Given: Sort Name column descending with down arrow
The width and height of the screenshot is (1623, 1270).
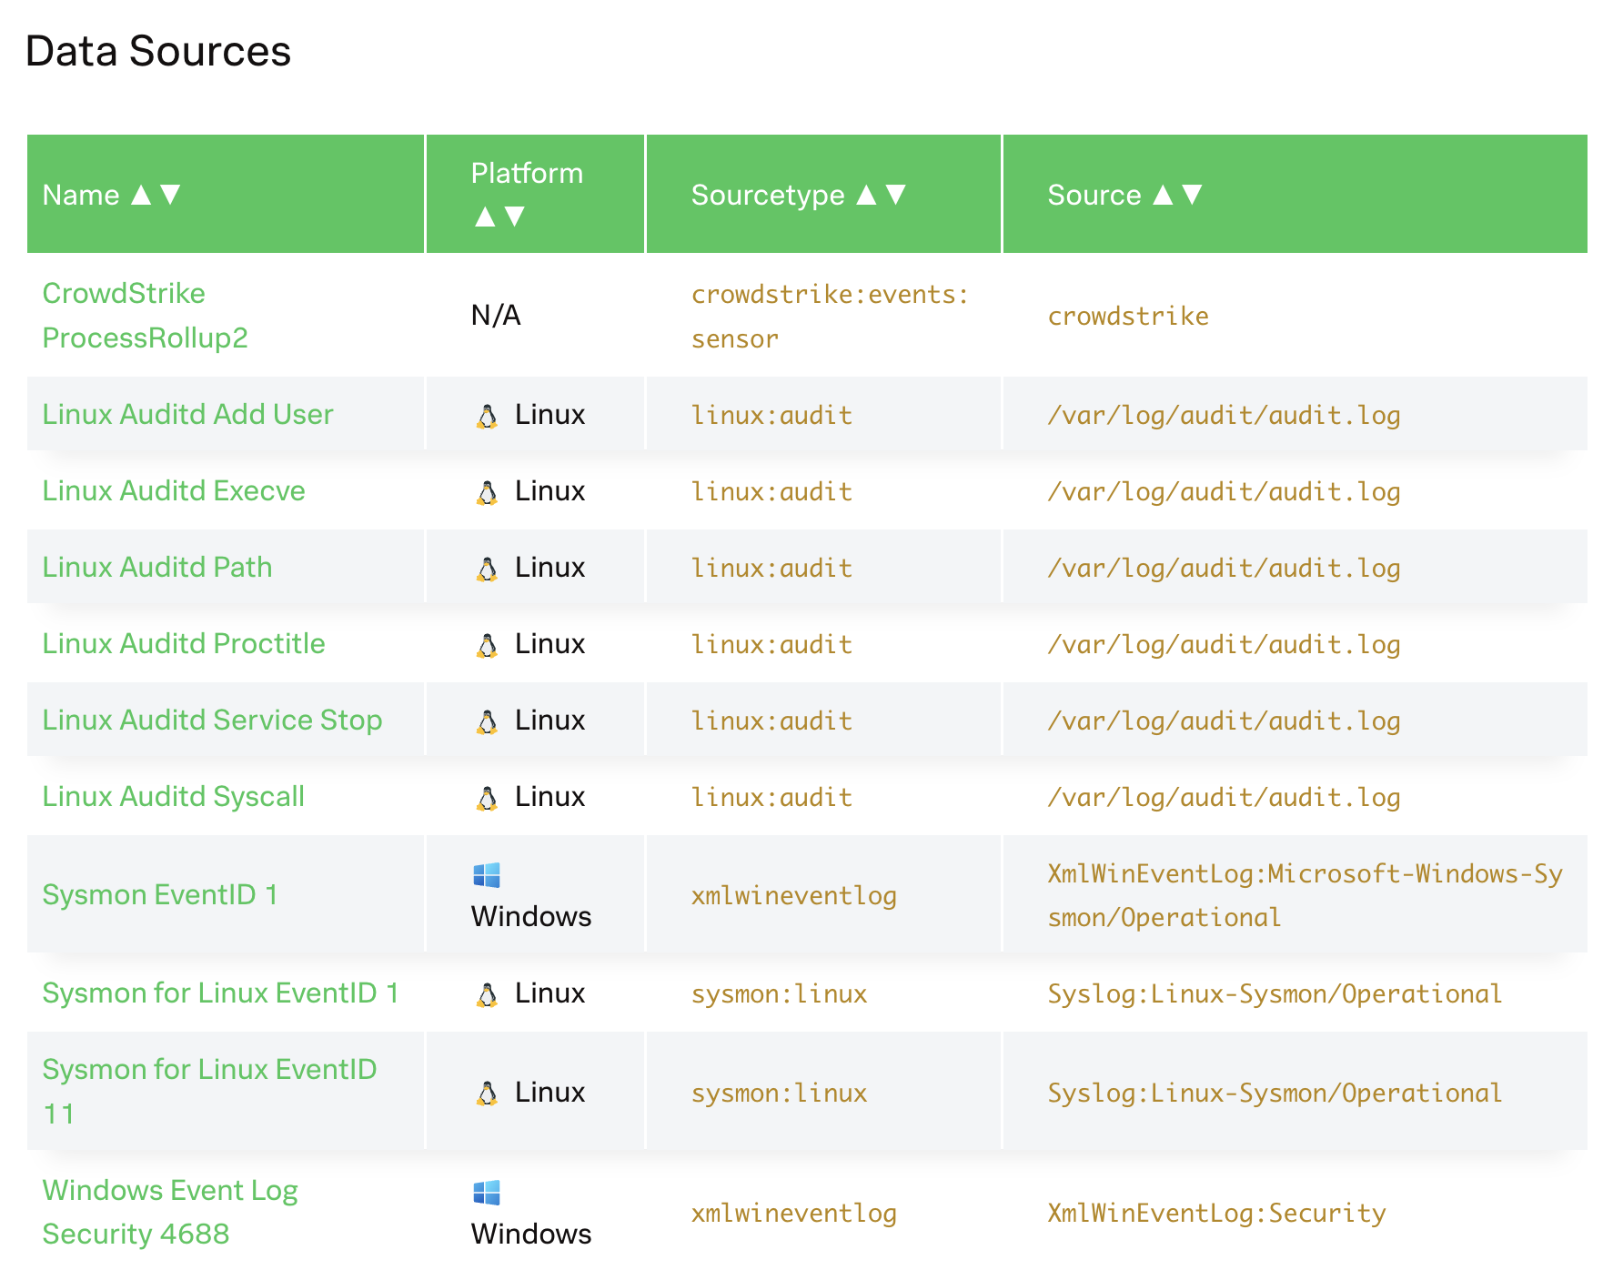Looking at the screenshot, I should 170,195.
